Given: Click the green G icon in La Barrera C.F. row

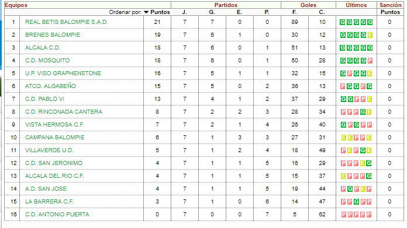Looking at the screenshot, I should (x=356, y=202).
